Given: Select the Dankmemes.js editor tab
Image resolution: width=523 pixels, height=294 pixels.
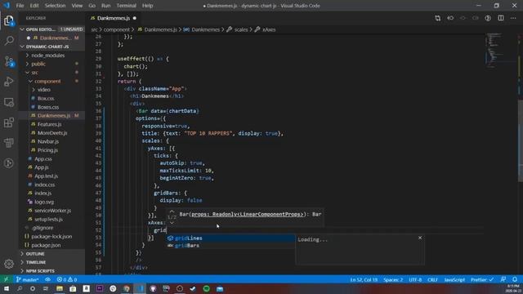Looking at the screenshot, I should point(113,18).
